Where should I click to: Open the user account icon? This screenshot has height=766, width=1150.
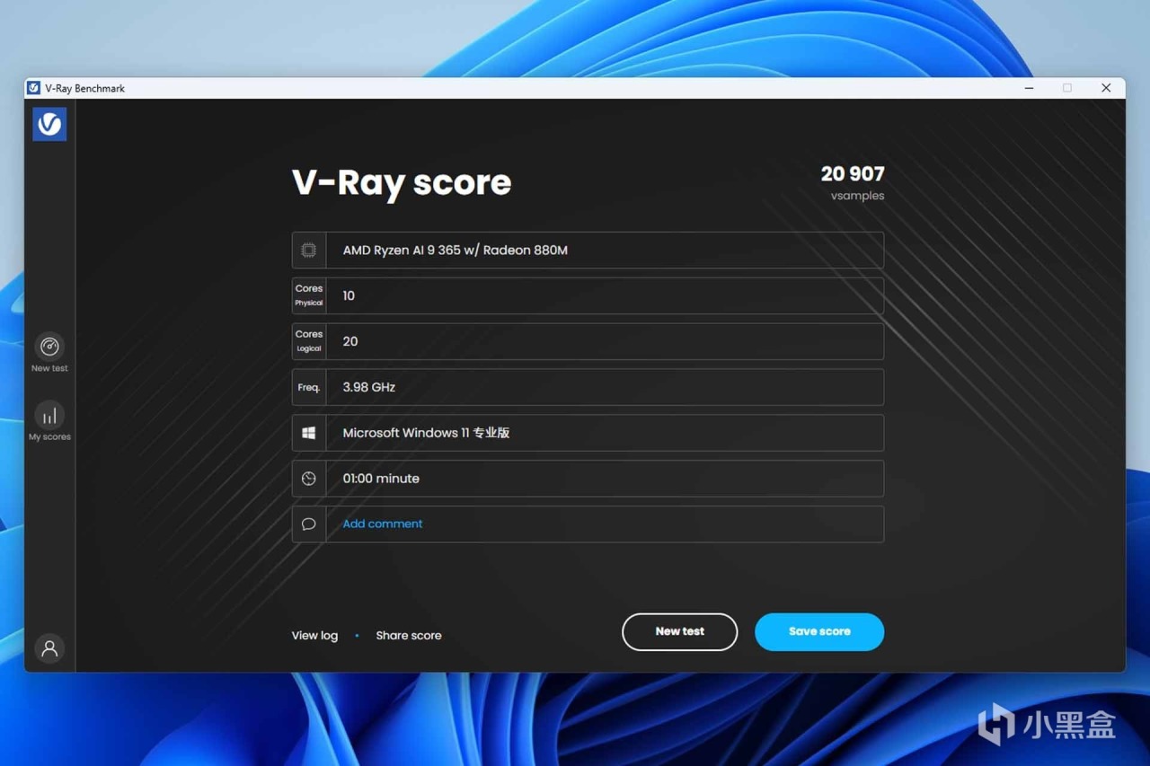click(49, 648)
